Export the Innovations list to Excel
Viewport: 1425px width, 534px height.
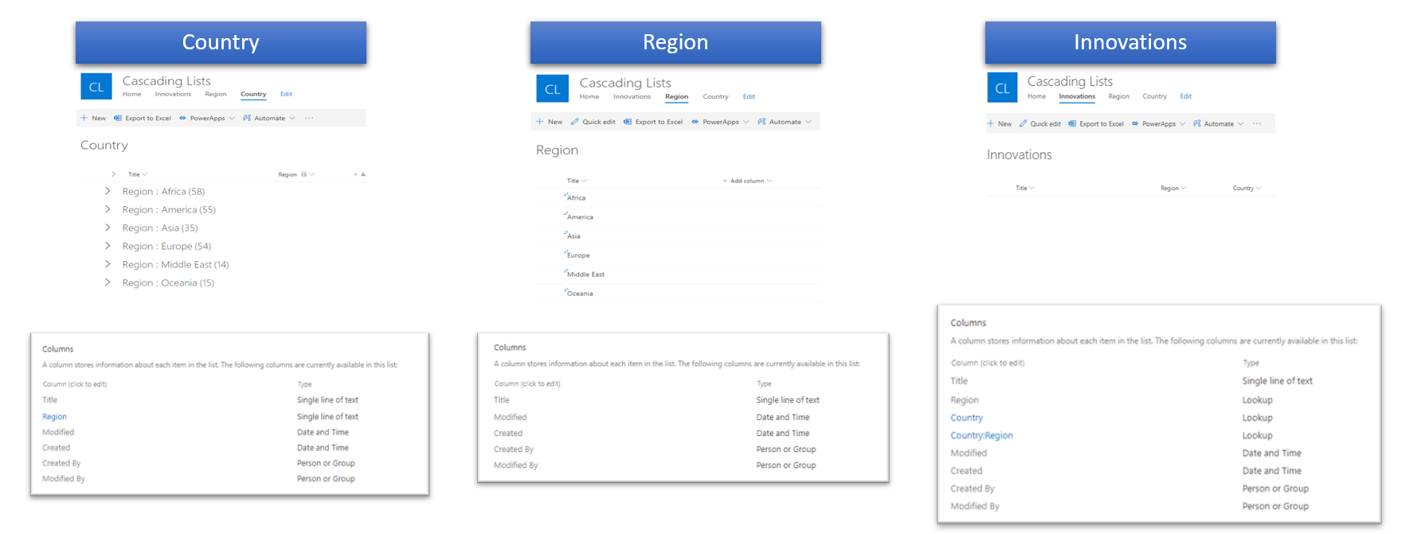coord(1096,123)
